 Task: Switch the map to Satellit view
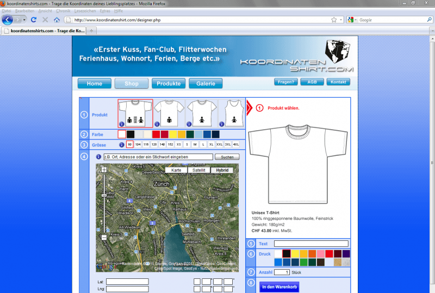click(x=199, y=170)
